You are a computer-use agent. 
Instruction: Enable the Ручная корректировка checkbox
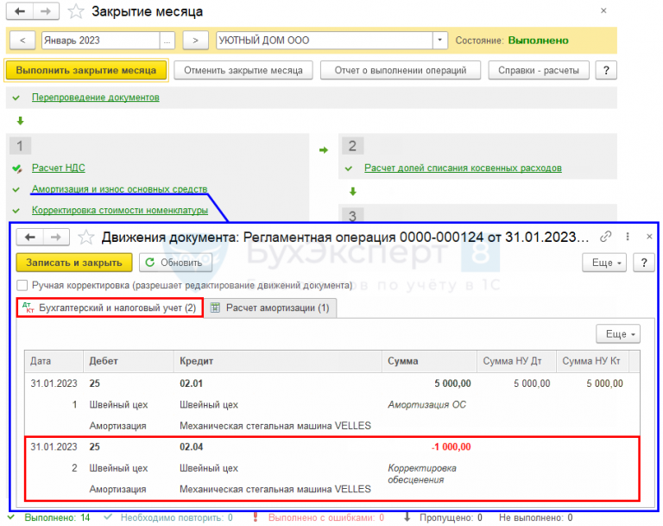click(22, 285)
